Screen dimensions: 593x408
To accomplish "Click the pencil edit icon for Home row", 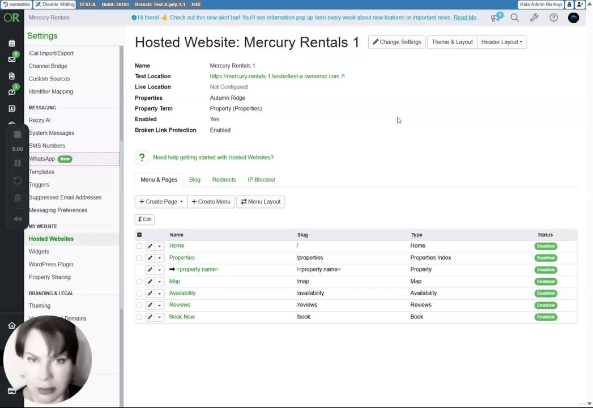I will click(x=150, y=246).
